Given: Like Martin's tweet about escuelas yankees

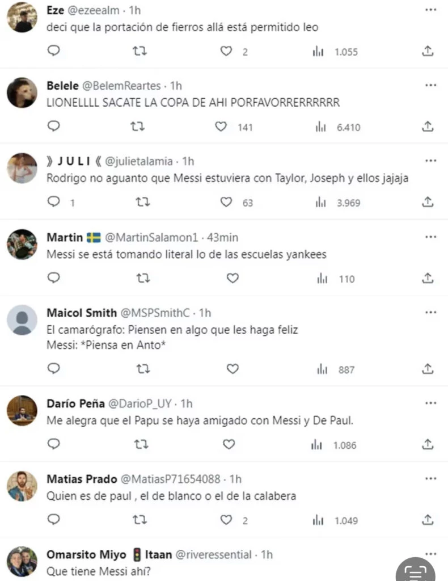Looking at the screenshot, I should click(x=233, y=279).
